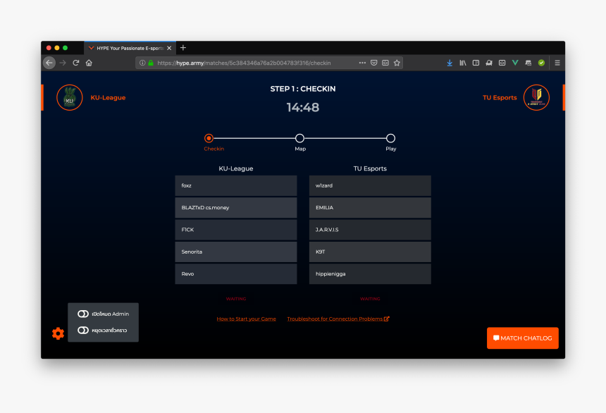The width and height of the screenshot is (606, 413).
Task: Show site information via the info icon
Action: coord(142,63)
